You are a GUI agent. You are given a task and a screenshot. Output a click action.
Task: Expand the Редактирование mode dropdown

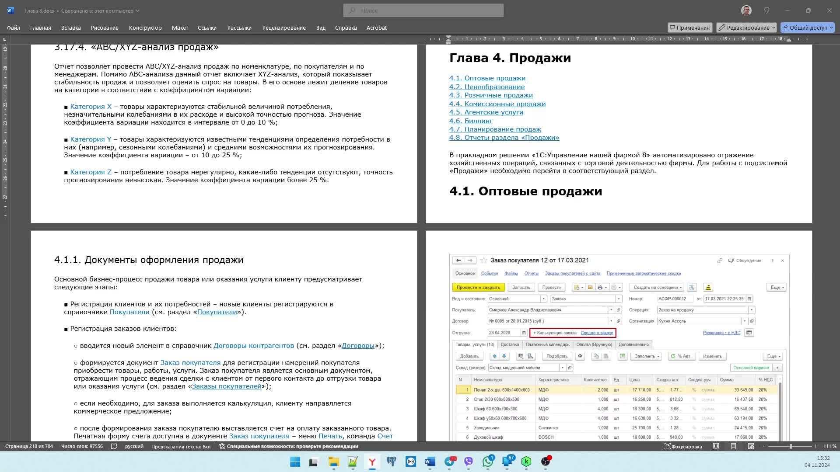click(x=773, y=28)
